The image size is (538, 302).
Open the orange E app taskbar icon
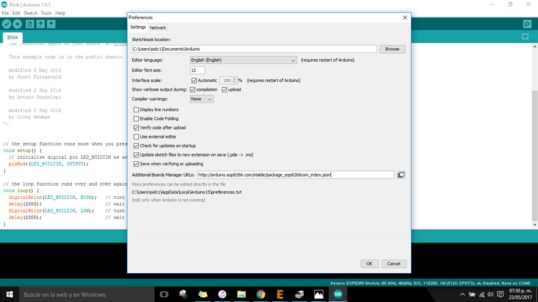pos(280,294)
